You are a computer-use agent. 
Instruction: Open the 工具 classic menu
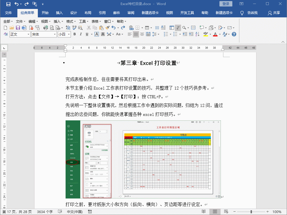point(84,21)
